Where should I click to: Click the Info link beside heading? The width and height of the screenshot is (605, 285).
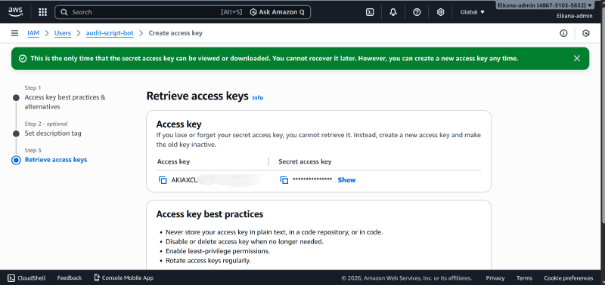(257, 98)
